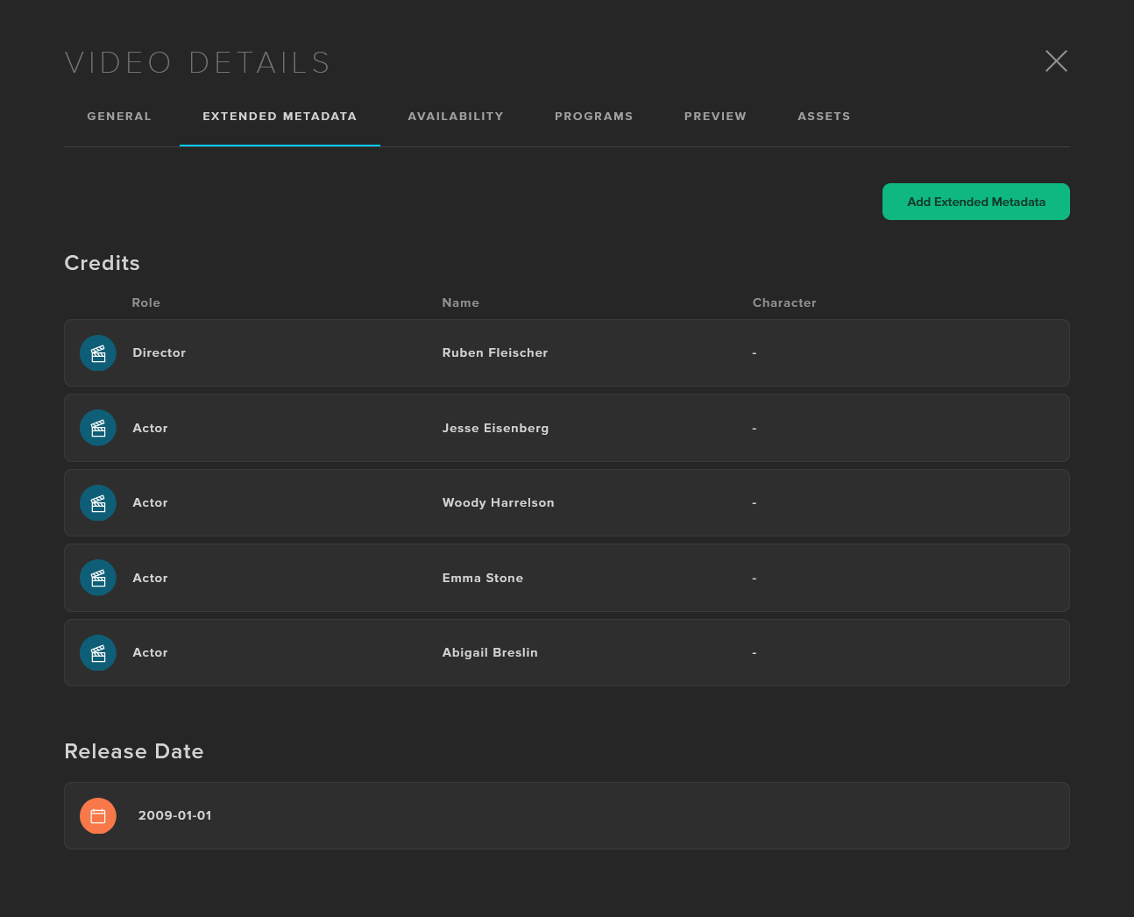Open the Preview tab
Screen dimensions: 1134x917
(x=715, y=117)
